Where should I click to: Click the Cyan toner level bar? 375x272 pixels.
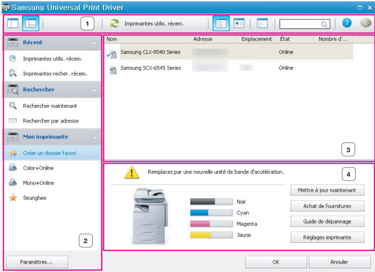point(211,212)
